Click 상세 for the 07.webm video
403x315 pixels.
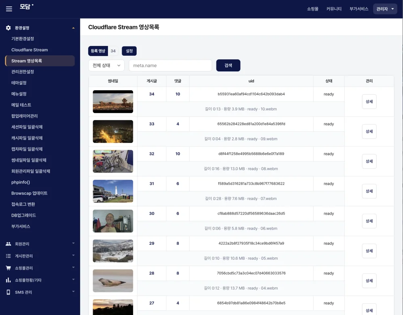[369, 191]
